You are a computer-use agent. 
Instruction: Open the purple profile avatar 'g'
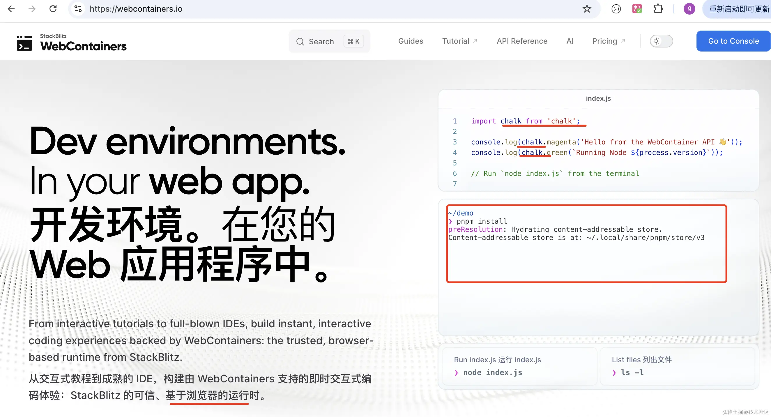689,9
